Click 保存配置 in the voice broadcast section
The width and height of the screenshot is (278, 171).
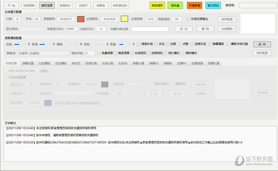(262, 53)
